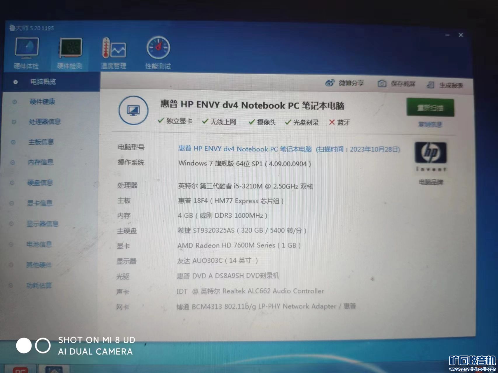Click the HP ENVY dv4 title heading
Viewport: 498px width, 373px height.
(x=252, y=105)
